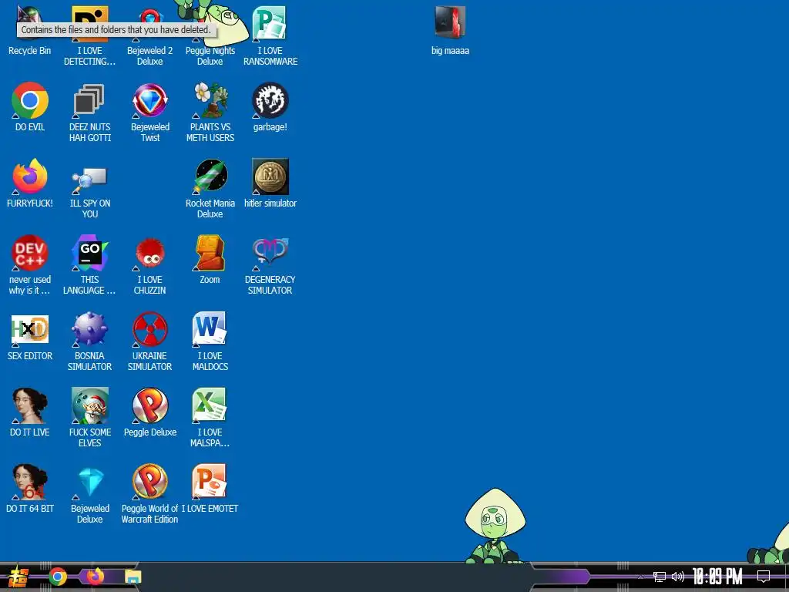Launch Bejeweled Deluxe diamond shortcut
The image size is (789, 592).
(89, 494)
